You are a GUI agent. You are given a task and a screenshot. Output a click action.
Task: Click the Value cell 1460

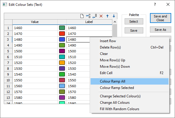tap(35, 28)
